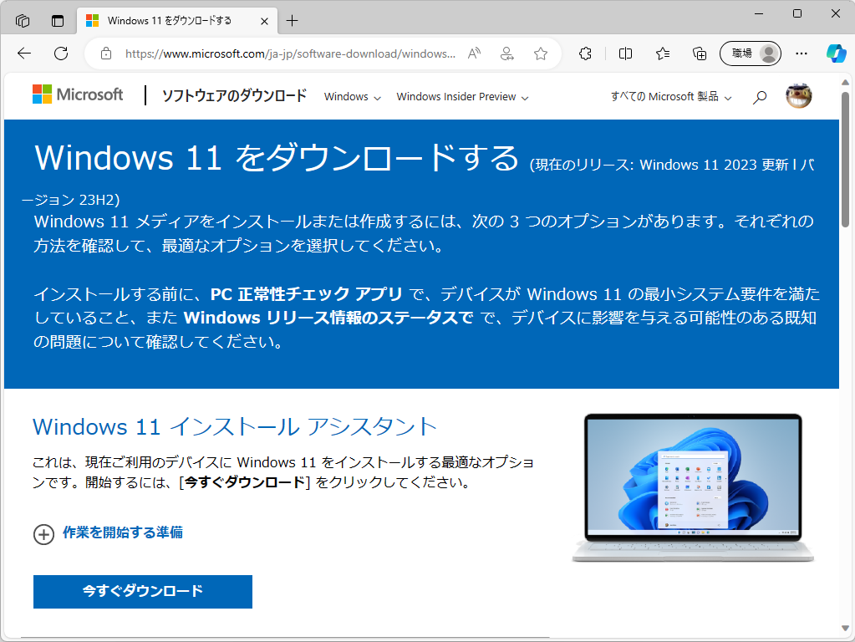Expand the Windows Insider Preview menu
Viewport: 855px width, 642px height.
click(x=461, y=96)
